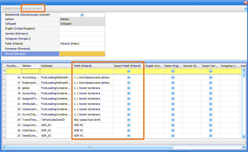Open the German (Germany) mapping value cell

click(82, 34)
